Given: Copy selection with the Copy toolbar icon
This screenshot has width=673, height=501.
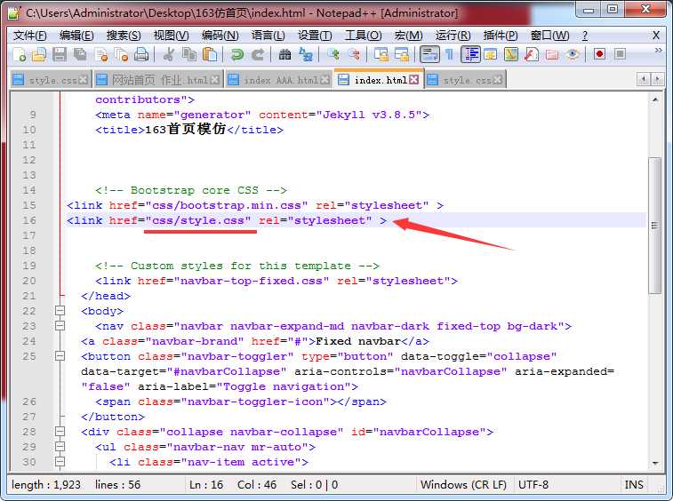Looking at the screenshot, I should (189, 54).
